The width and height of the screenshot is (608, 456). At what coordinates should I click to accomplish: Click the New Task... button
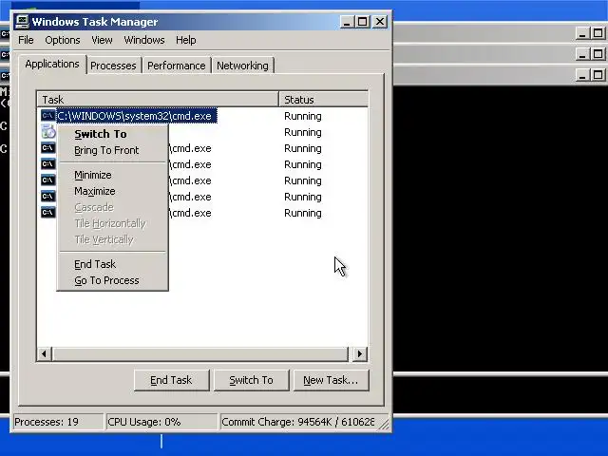point(331,380)
